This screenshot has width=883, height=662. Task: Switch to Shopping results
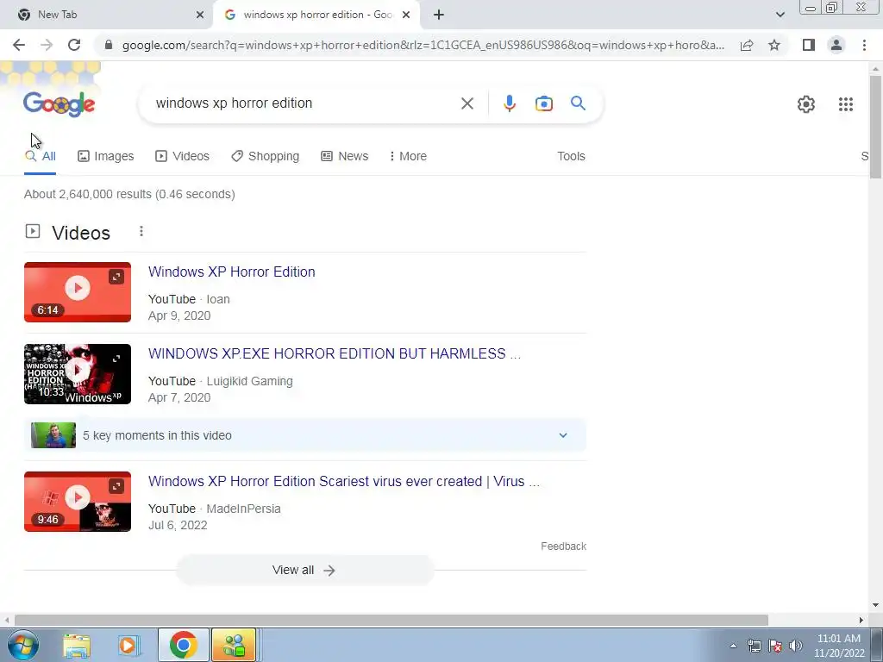pos(265,156)
